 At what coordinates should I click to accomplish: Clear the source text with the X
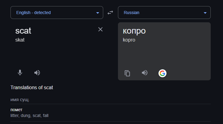100,29
